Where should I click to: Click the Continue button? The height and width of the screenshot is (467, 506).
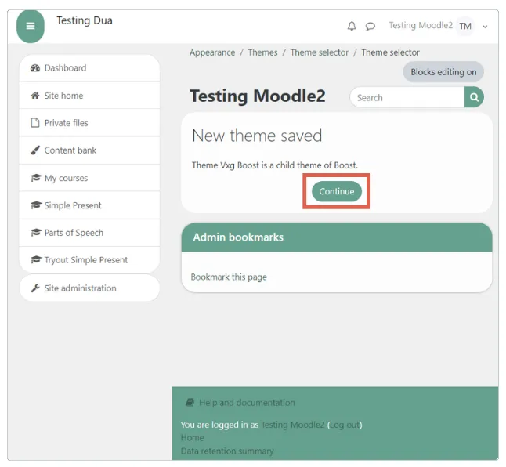pyautogui.click(x=337, y=191)
